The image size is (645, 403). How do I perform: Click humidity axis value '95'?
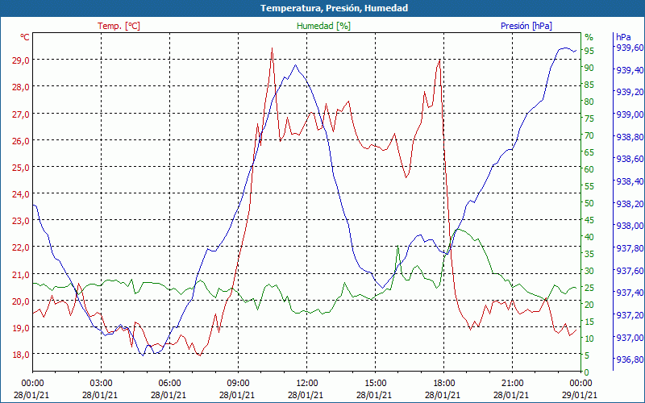[589, 51]
